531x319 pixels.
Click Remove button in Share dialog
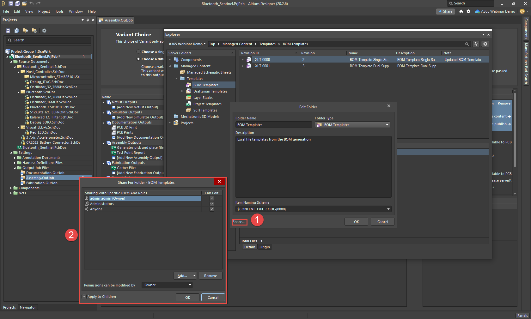pyautogui.click(x=210, y=276)
